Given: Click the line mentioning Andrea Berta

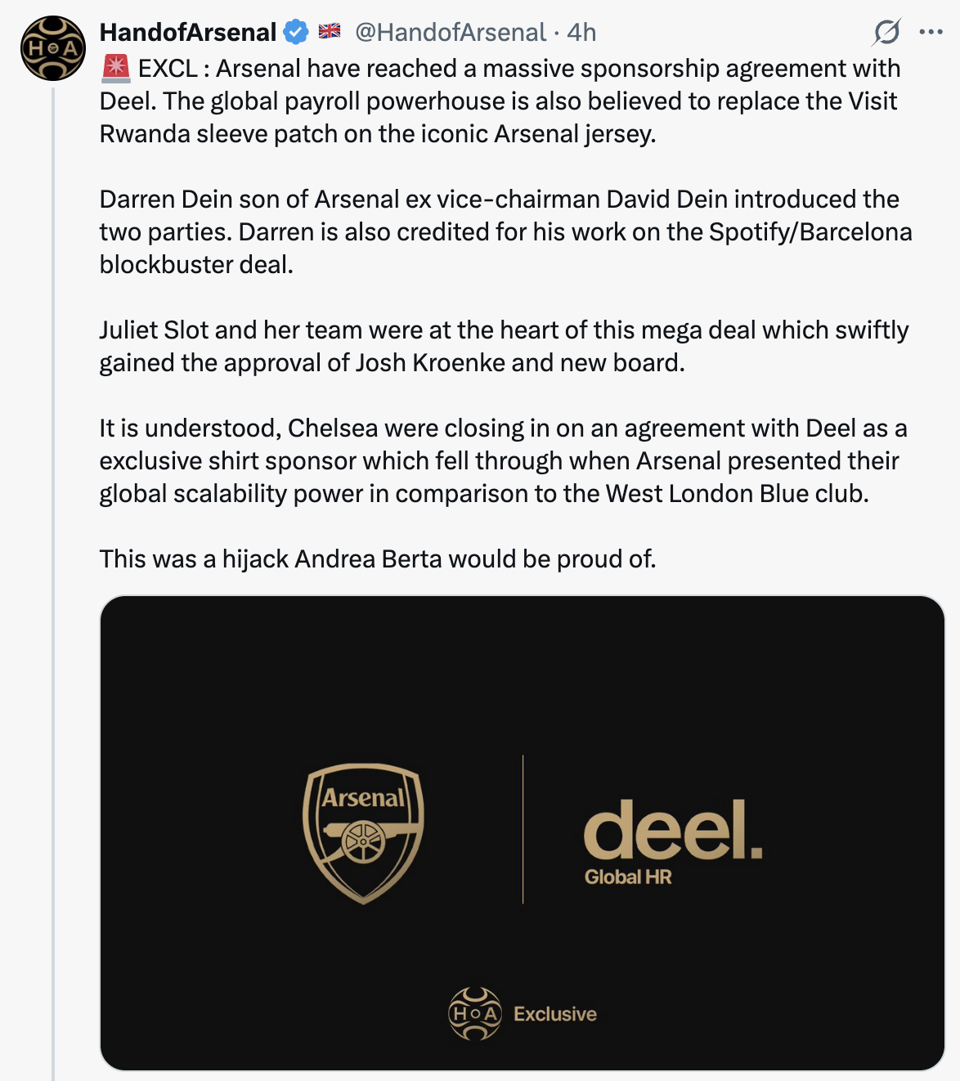Looking at the screenshot, I should [377, 558].
